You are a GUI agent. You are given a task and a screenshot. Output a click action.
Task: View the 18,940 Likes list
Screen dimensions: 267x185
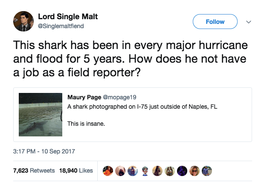click(76, 171)
